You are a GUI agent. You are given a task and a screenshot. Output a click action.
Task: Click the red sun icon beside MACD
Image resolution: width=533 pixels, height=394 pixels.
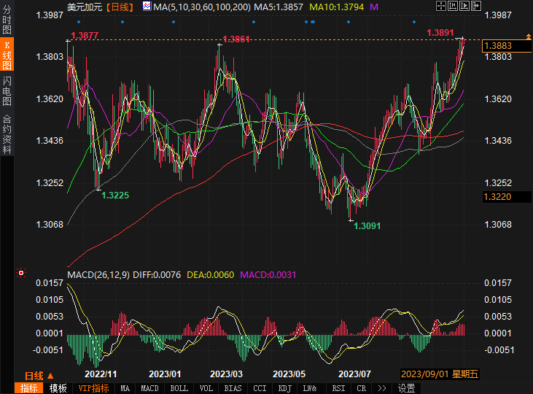tap(21, 274)
